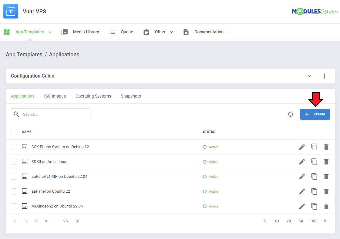
Task: Check the AIDungeon2 row checkbox
Action: 14,206
